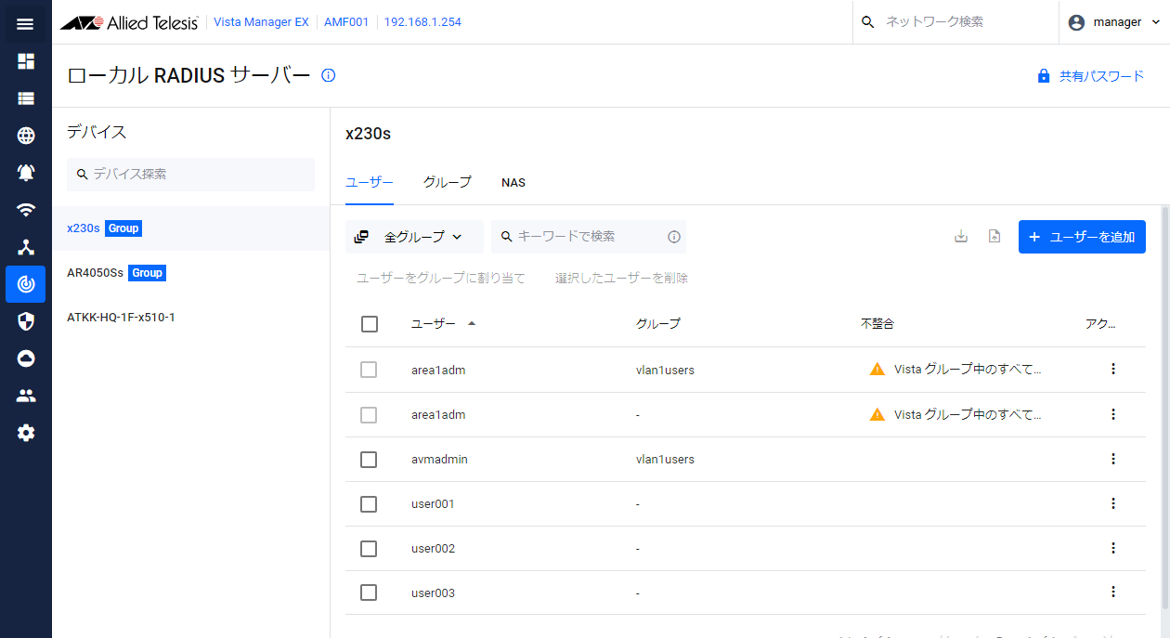This screenshot has height=638, width=1170.
Task: Click the ユーザーを追加 button
Action: (x=1082, y=237)
